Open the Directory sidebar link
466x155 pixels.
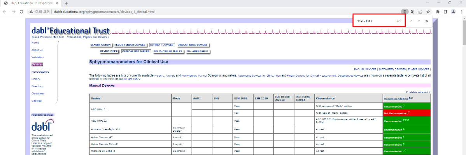pos(37,86)
